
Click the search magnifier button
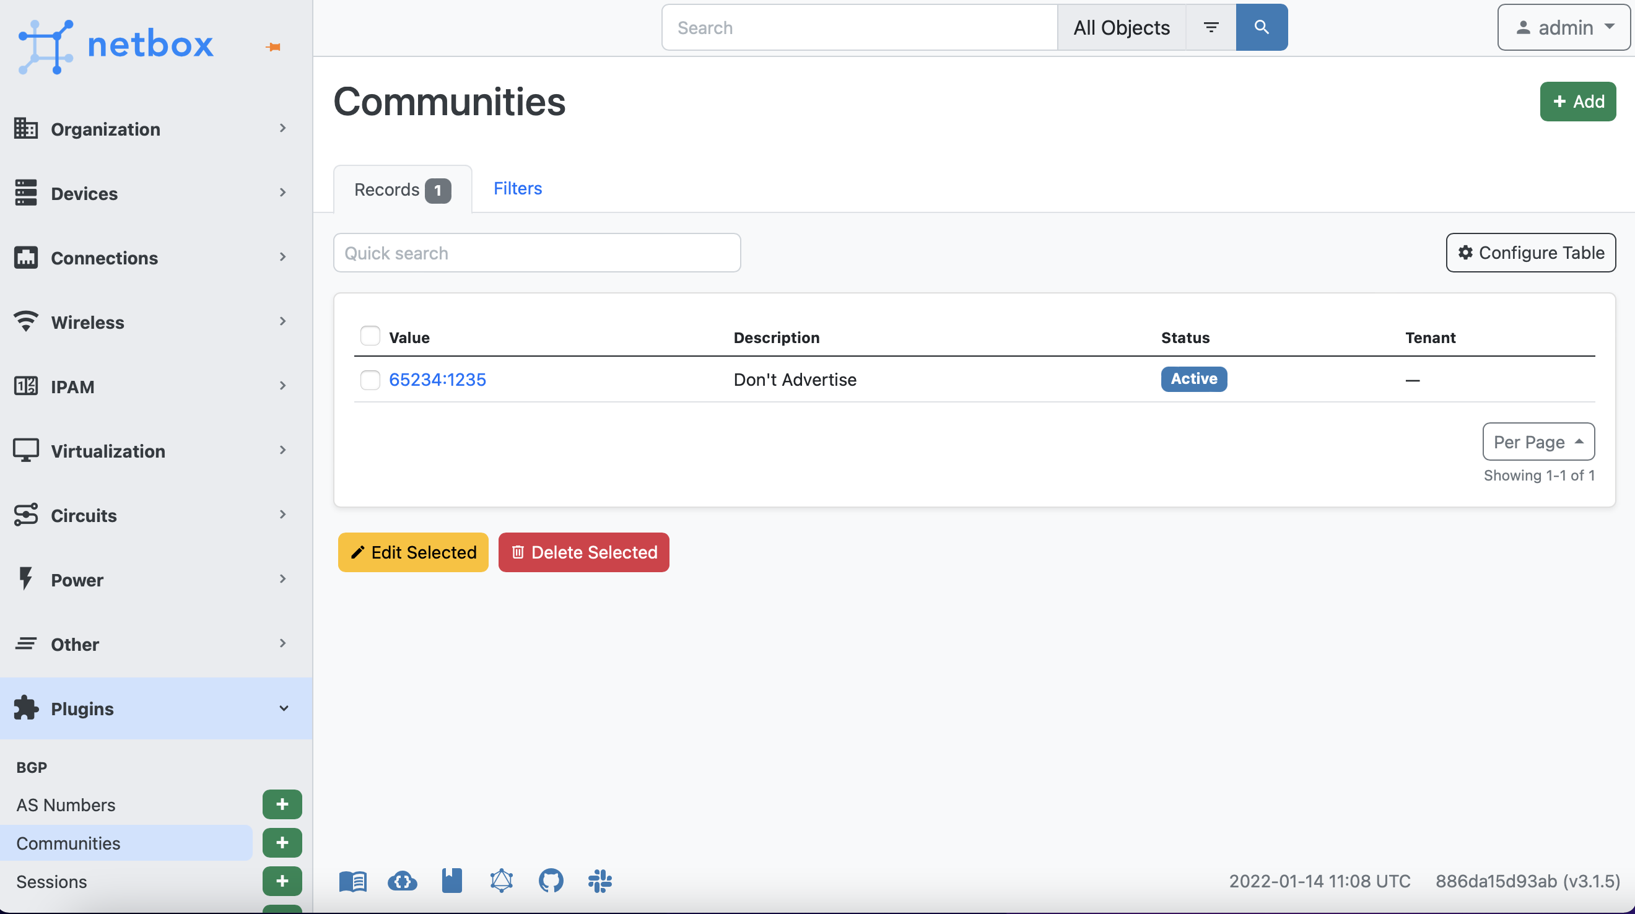[x=1260, y=27]
